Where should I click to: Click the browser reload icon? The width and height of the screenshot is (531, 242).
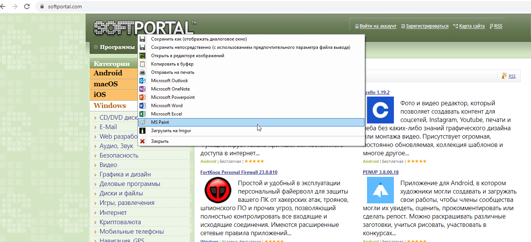(x=27, y=6)
